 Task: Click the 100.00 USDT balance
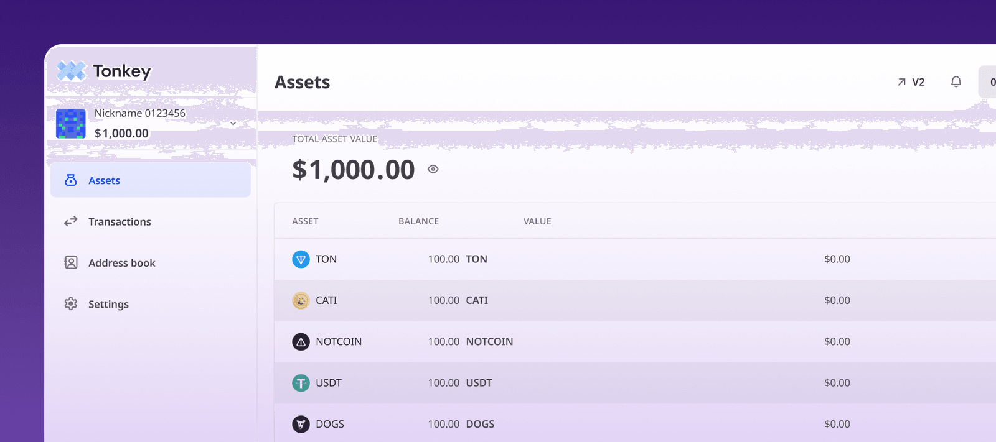pyautogui.click(x=460, y=383)
